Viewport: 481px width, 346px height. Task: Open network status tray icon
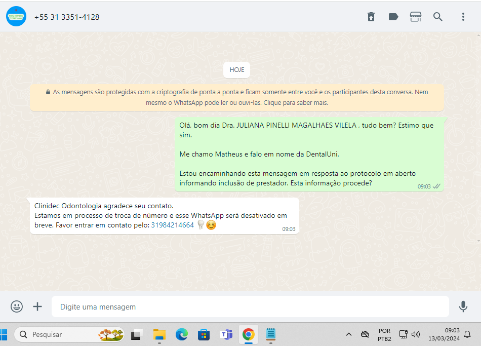coord(403,334)
